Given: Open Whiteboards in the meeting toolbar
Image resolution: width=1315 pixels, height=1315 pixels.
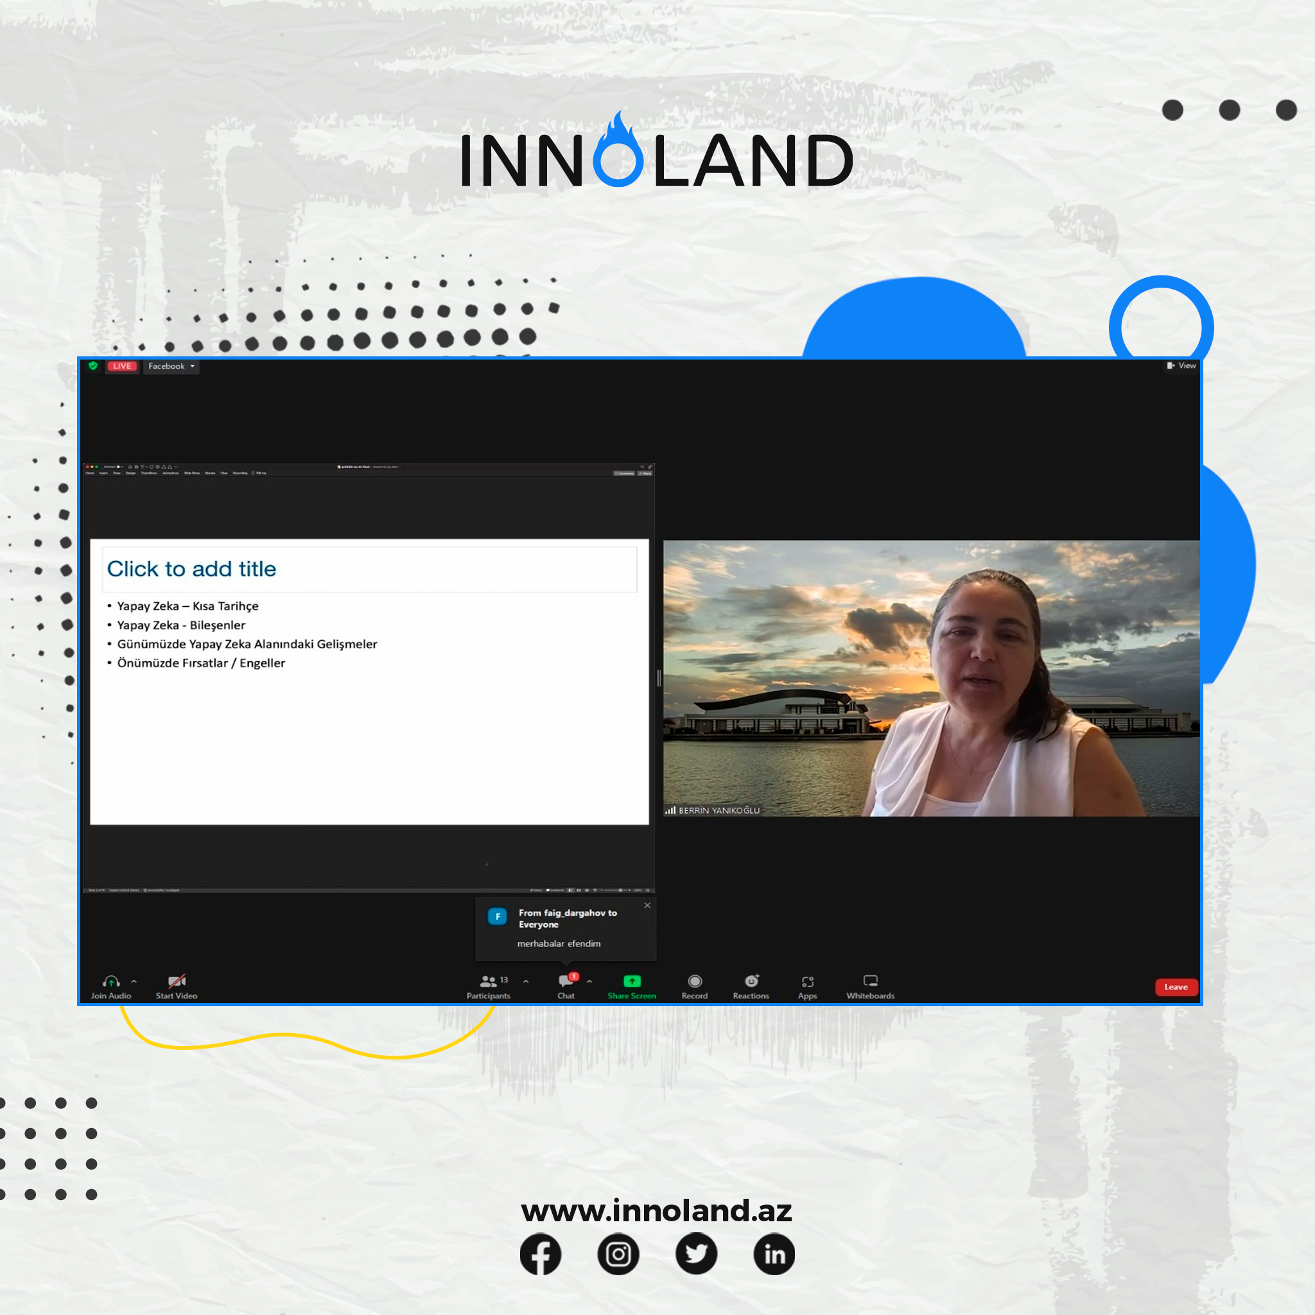Looking at the screenshot, I should click(870, 987).
